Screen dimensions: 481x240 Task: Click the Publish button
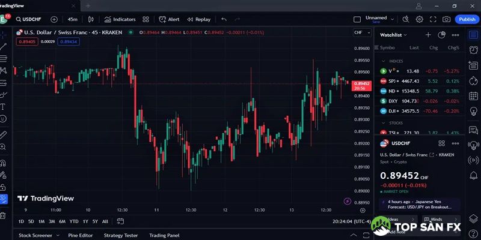tap(467, 19)
